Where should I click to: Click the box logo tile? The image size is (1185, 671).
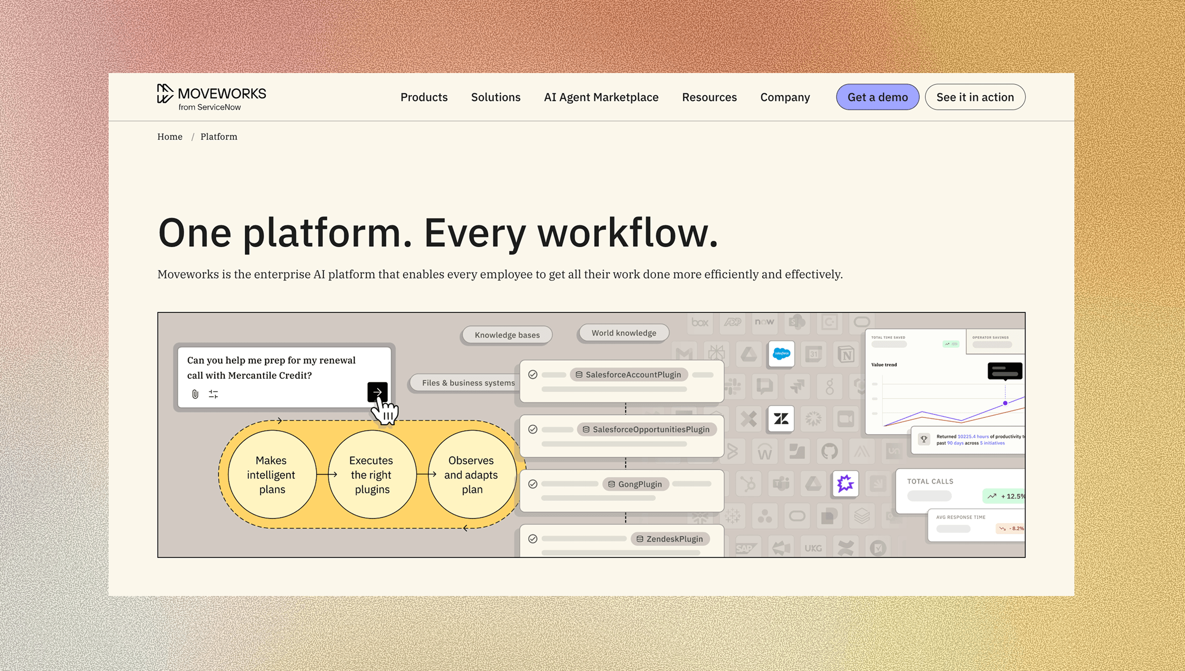click(700, 323)
